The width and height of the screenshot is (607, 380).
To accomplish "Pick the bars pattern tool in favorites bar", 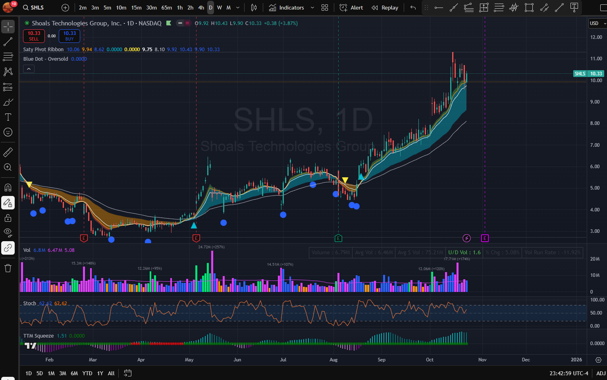I will 514,8.
